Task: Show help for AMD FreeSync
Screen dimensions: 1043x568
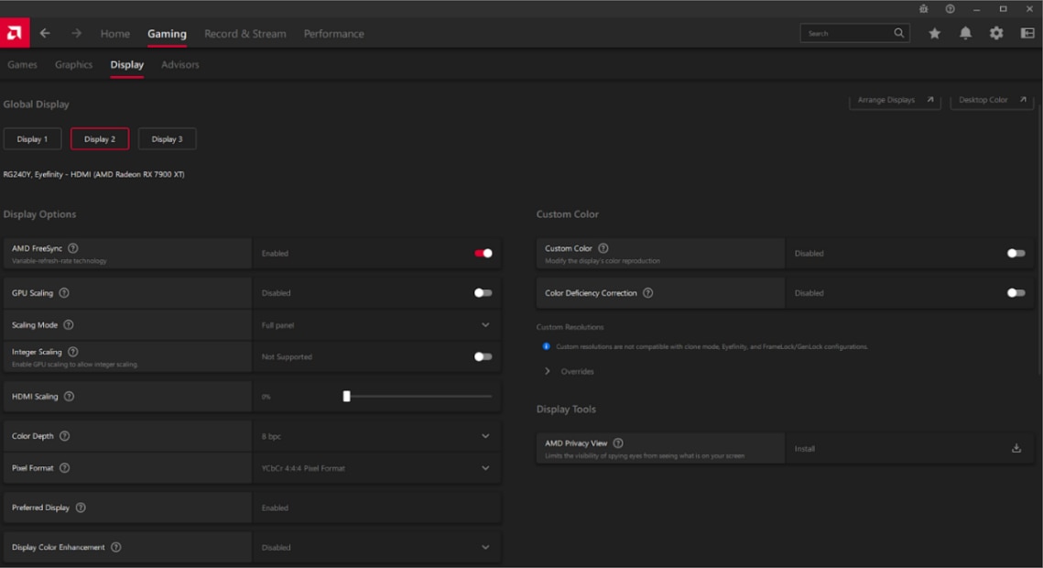Action: pyautogui.click(x=73, y=248)
